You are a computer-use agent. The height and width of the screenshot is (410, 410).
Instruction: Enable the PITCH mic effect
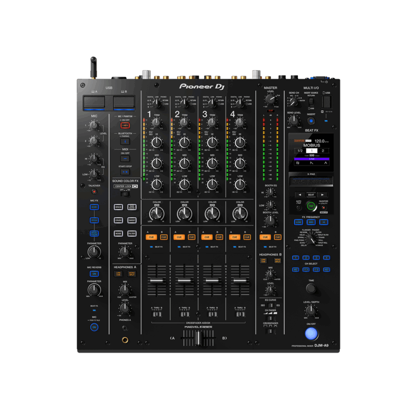[x=94, y=220]
